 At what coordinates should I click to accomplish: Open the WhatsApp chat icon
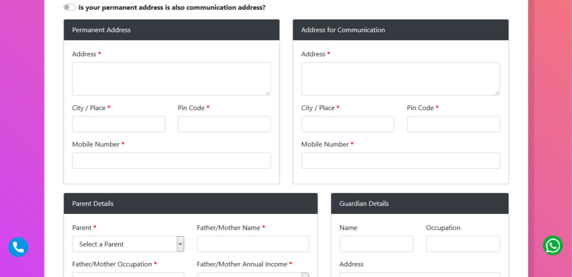point(553,246)
